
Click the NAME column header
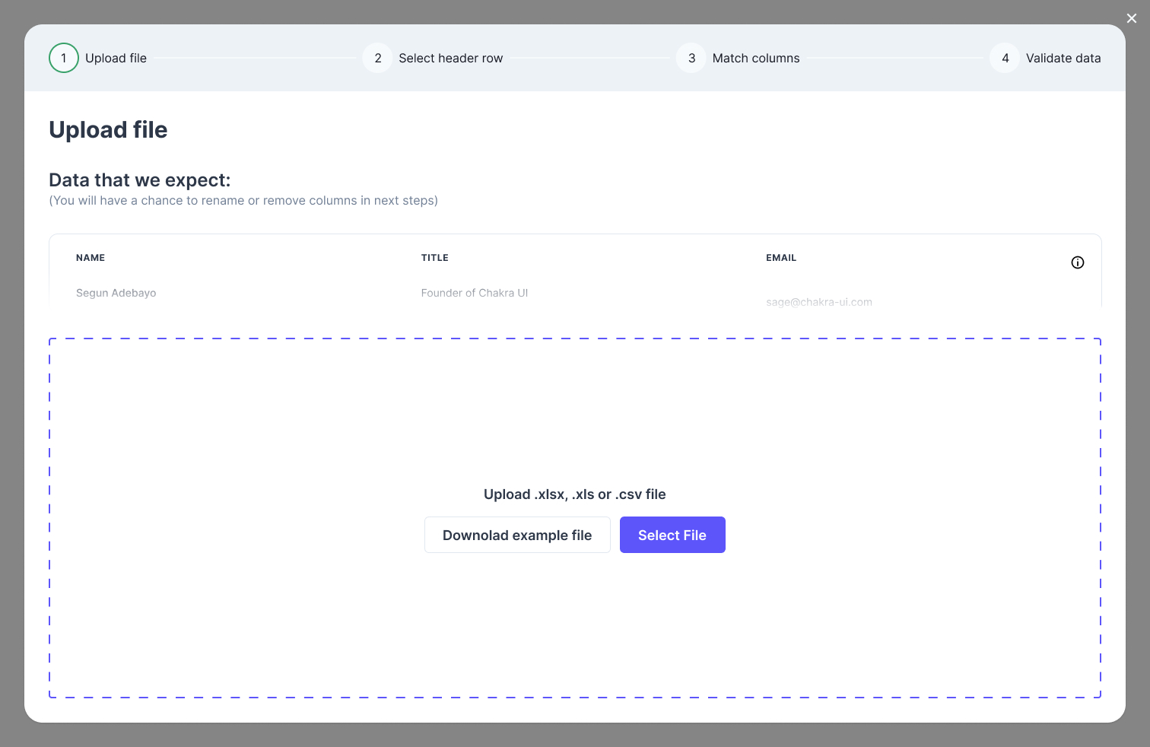pyautogui.click(x=91, y=258)
